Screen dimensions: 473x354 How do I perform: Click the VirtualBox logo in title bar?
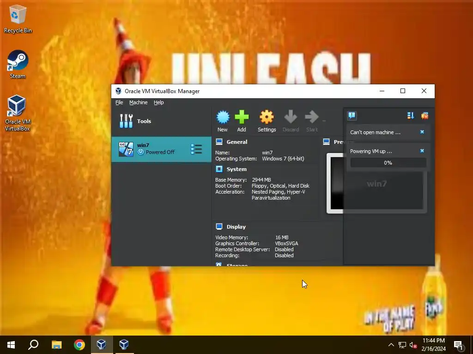[x=118, y=91]
